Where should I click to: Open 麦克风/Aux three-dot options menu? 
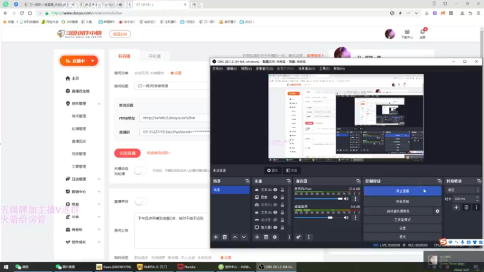(x=355, y=199)
